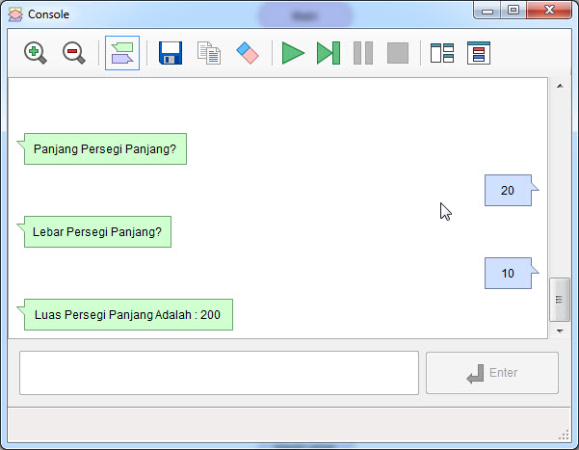Click the gray Stop button
This screenshot has width=579, height=450.
pyautogui.click(x=398, y=53)
